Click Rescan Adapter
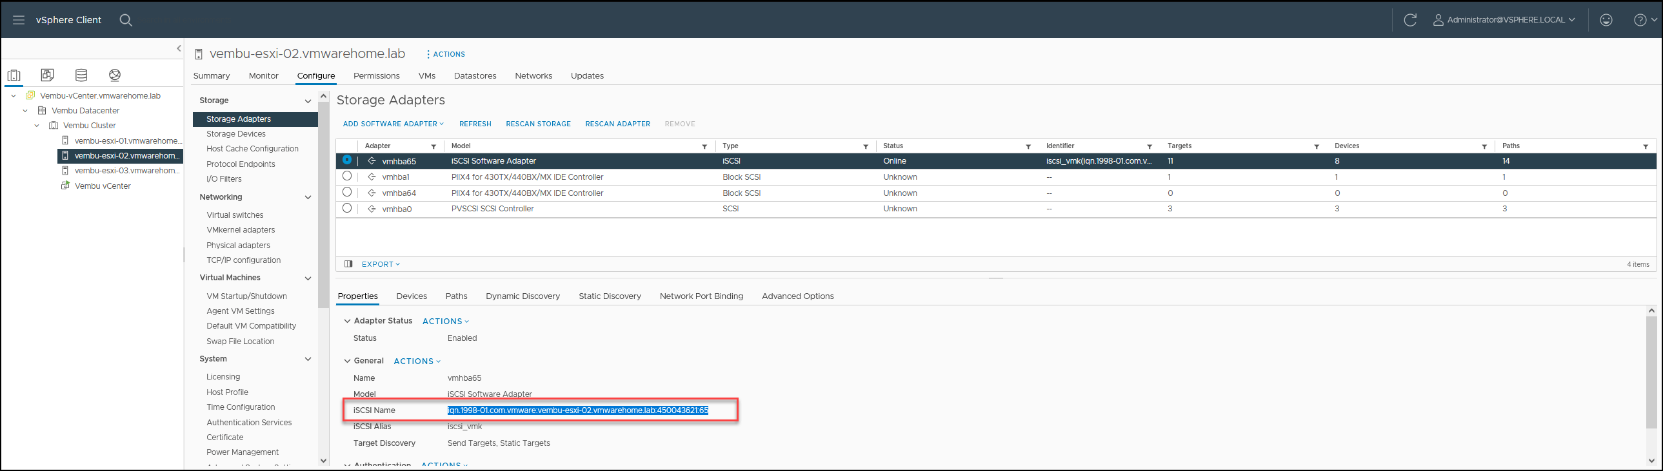The height and width of the screenshot is (471, 1663). pos(618,124)
